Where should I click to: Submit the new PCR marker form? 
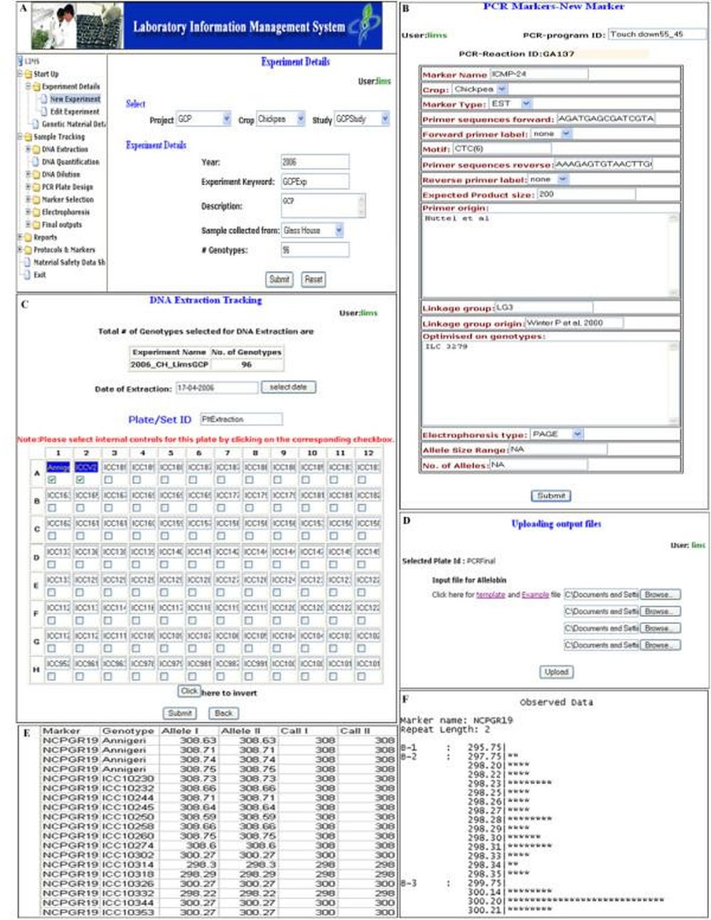coord(551,496)
